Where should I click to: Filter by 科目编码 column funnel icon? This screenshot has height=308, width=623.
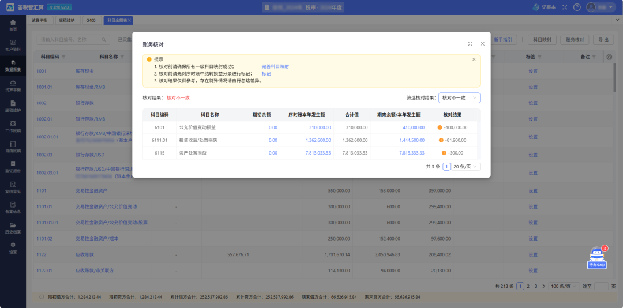pyautogui.click(x=63, y=57)
